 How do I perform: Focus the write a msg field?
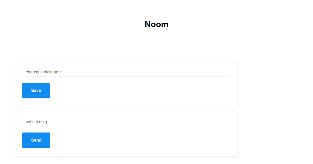tap(127, 122)
